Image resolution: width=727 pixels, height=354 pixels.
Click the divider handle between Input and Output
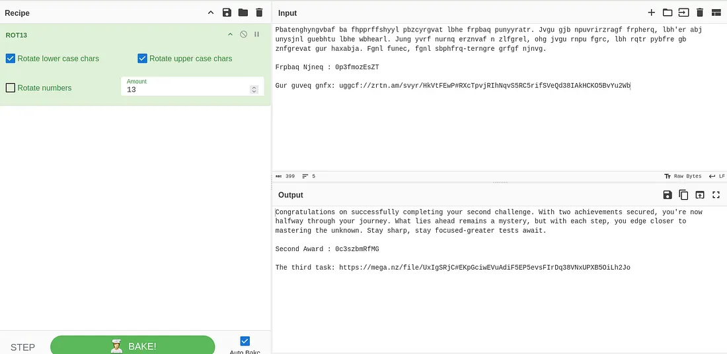click(x=500, y=183)
